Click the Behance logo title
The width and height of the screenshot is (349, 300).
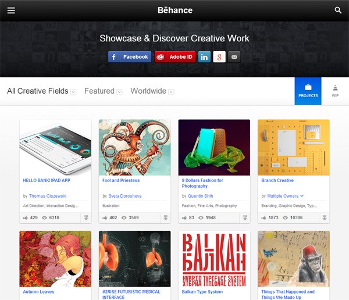tap(175, 10)
